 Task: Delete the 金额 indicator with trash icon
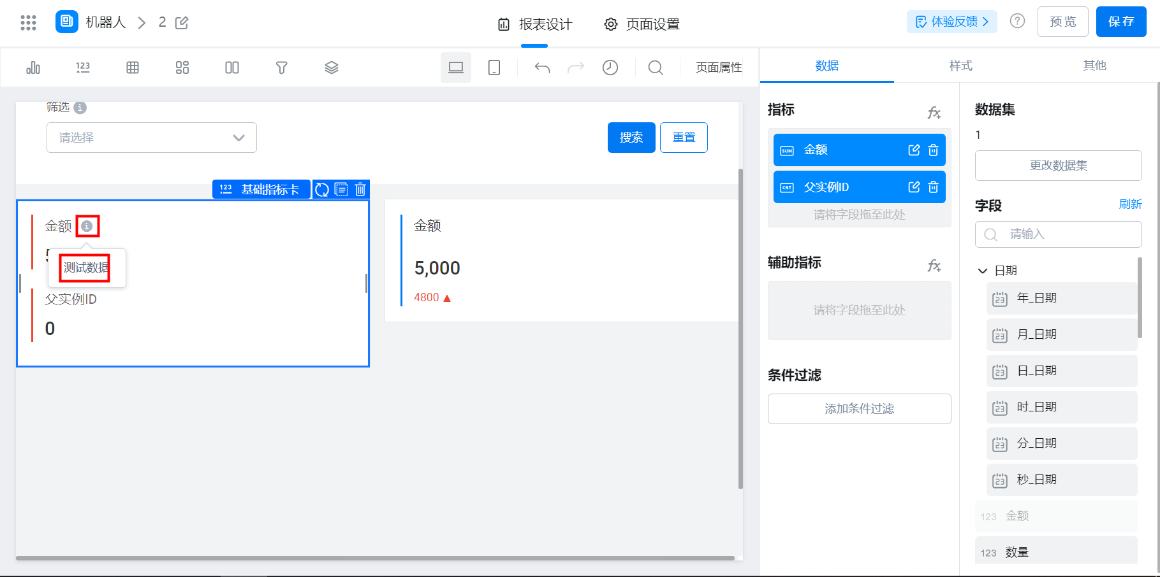coord(933,150)
